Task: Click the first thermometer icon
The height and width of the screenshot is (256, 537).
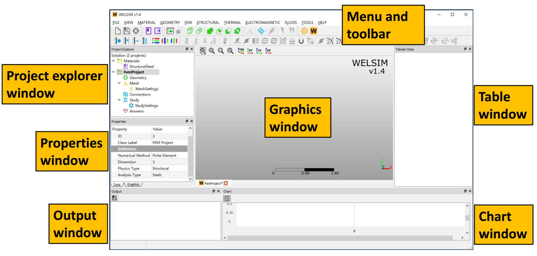Action: click(187, 41)
